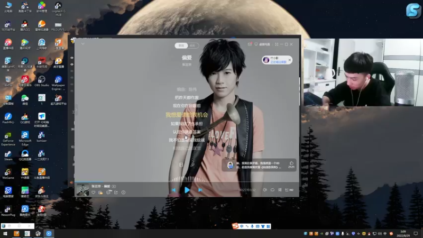This screenshot has height=238, width=423.
Task: Dismiss the friend-listening notification bubble
Action: tap(289, 60)
